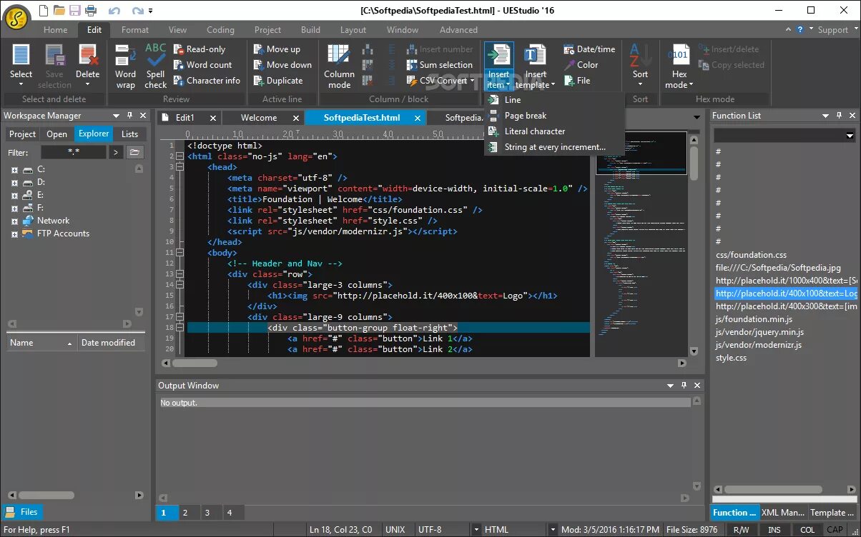Open the Select tool in ribbon
This screenshot has width=861, height=537.
21,66
